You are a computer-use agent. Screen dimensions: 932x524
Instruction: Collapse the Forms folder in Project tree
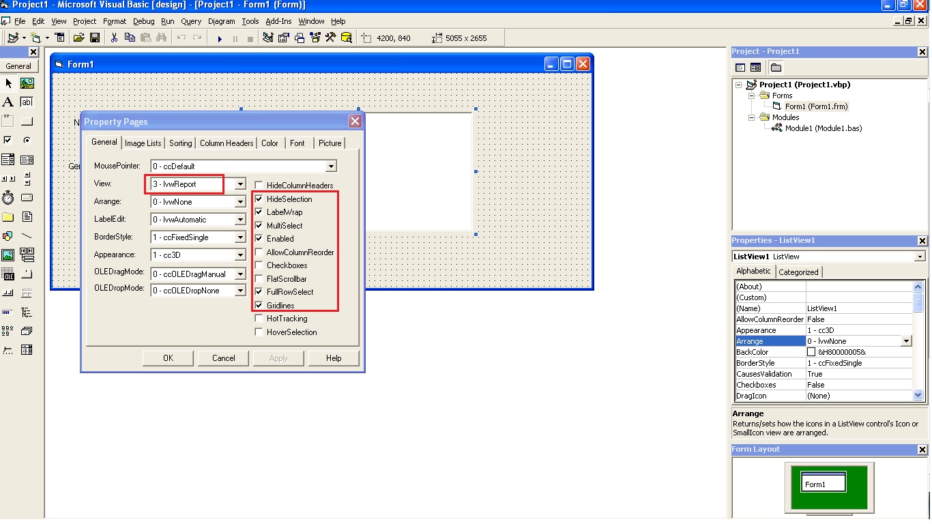pyautogui.click(x=752, y=96)
